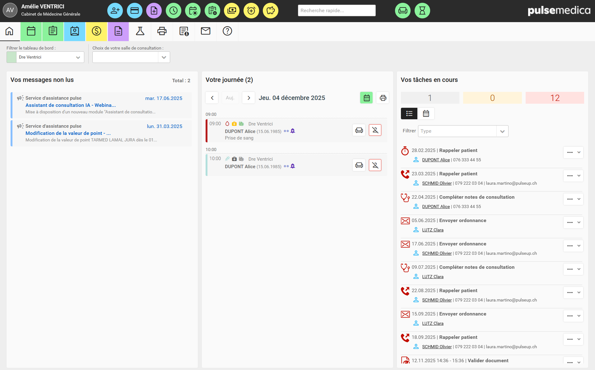
Task: Open LUTZ Clara link in 05.06.2025 task
Action: tap(433, 230)
